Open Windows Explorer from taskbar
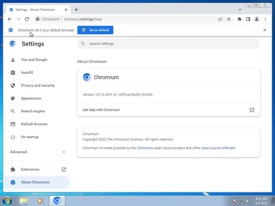This screenshot has width=275, height=206. click(24, 201)
